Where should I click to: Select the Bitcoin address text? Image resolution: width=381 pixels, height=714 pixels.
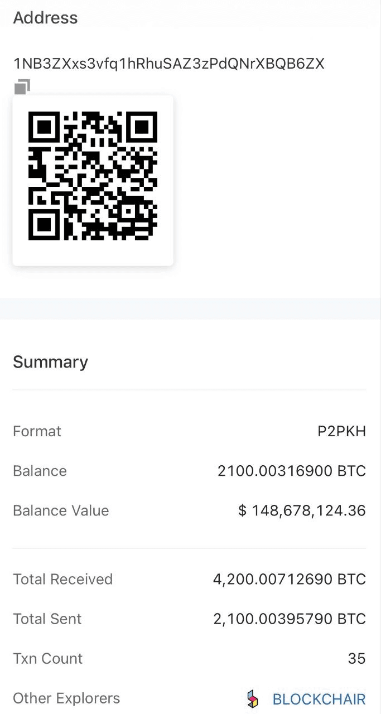[168, 64]
